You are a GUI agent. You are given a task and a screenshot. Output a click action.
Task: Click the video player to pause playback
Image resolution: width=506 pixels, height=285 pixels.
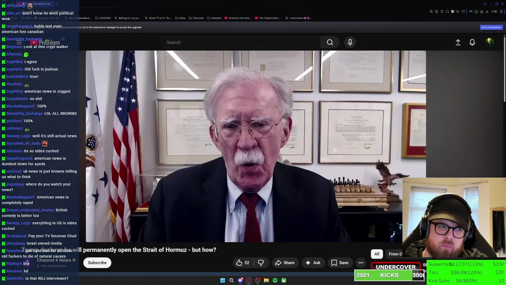click(x=256, y=146)
